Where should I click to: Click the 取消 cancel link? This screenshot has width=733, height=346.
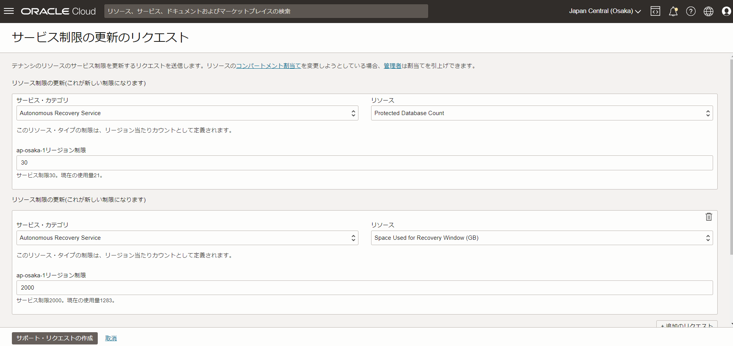111,338
